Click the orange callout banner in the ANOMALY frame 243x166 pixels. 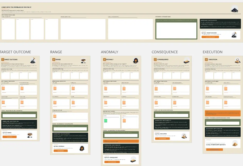click(x=121, y=141)
